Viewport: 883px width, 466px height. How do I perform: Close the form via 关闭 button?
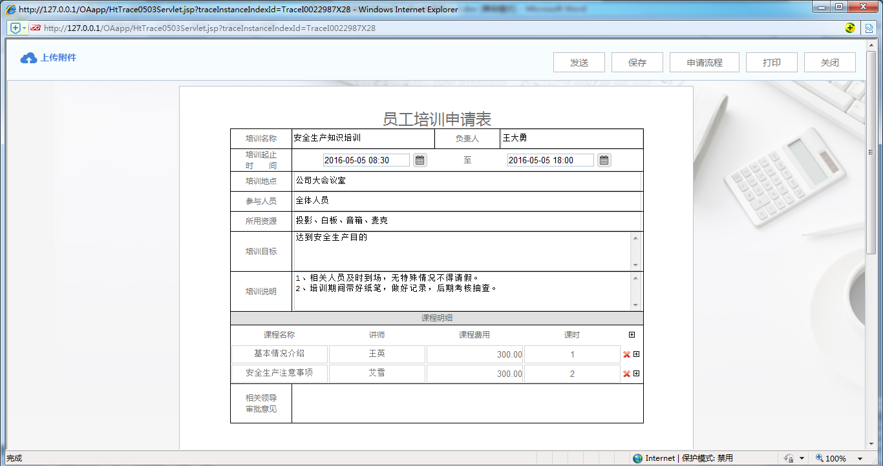pyautogui.click(x=829, y=62)
